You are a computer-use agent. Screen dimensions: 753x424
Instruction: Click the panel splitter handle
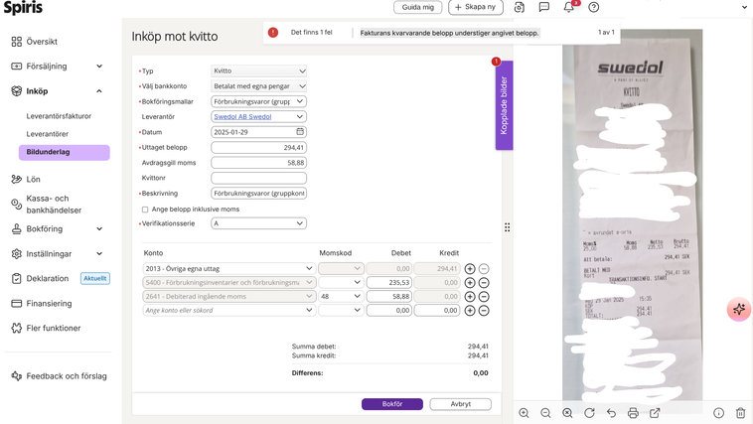tap(507, 227)
